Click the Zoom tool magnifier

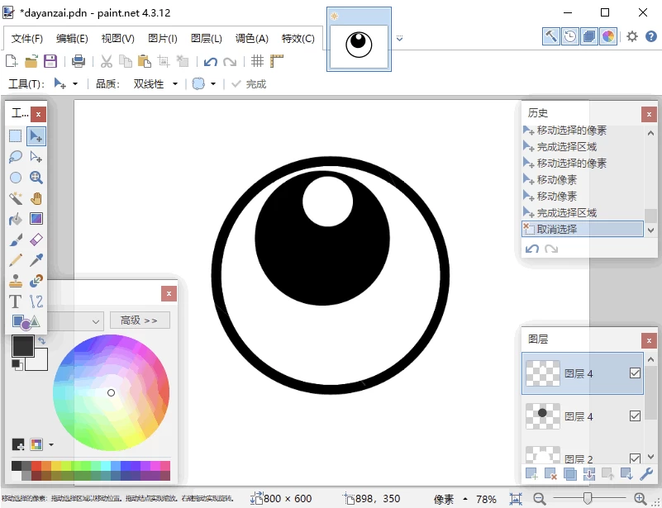point(36,178)
